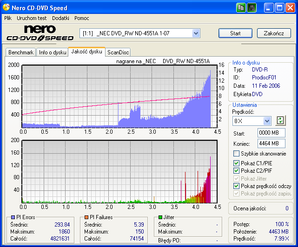Click the refresh speed list icon
Screen dimensions: 298x247
280,121
